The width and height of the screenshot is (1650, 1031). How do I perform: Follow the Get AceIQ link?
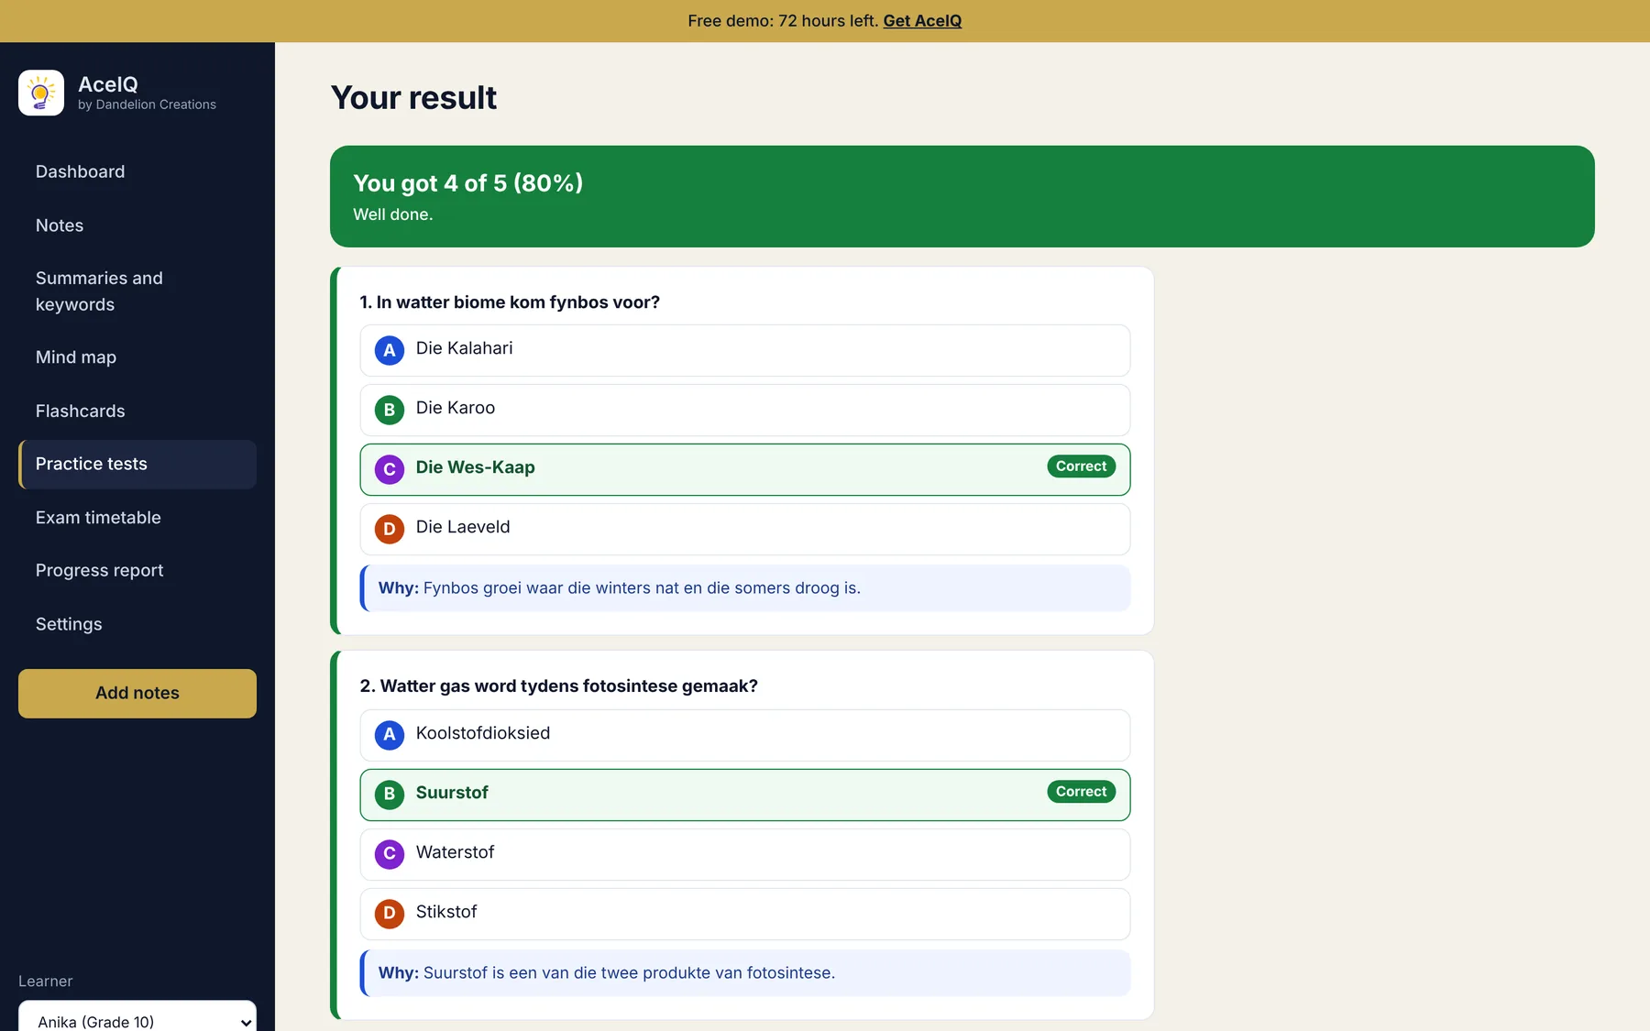point(922,21)
